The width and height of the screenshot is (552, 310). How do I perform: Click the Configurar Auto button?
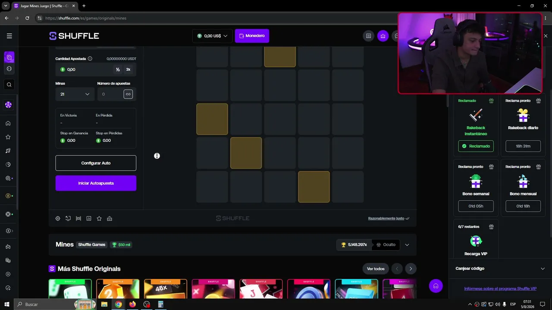(x=96, y=163)
